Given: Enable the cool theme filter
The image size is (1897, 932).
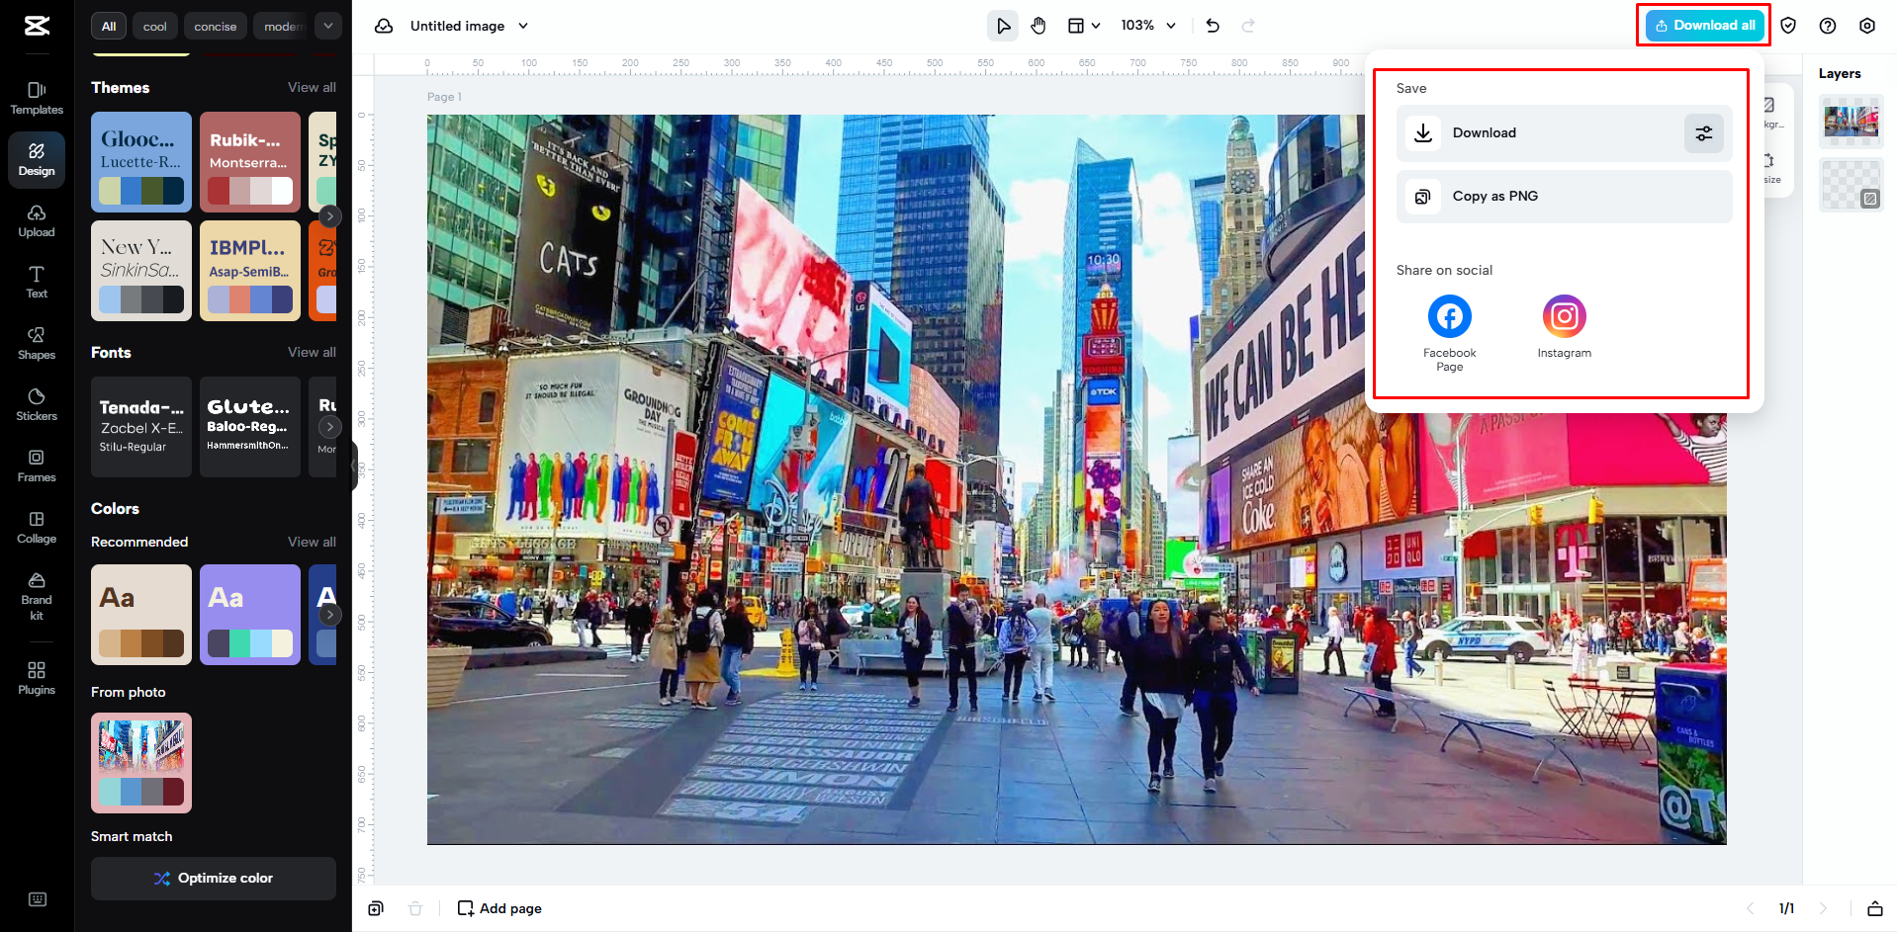Looking at the screenshot, I should (154, 25).
